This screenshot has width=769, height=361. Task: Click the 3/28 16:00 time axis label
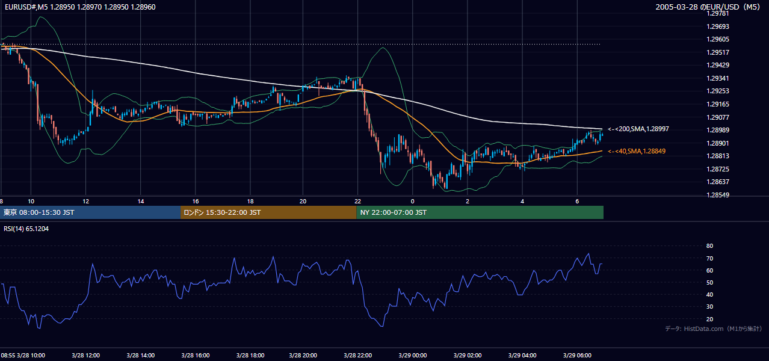click(x=195, y=355)
